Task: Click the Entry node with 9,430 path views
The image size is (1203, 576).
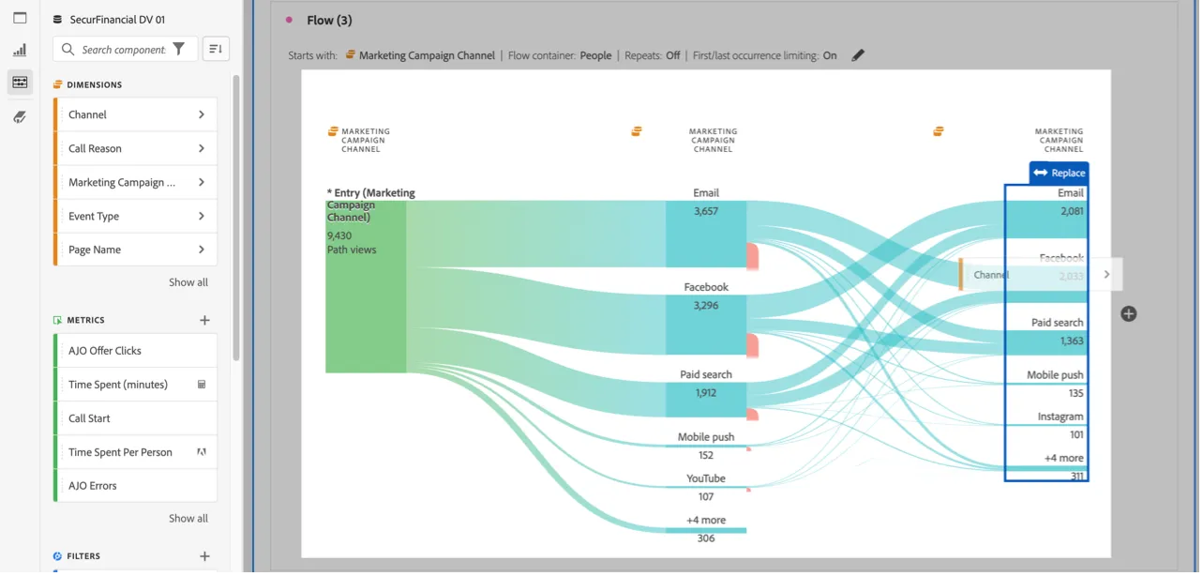Action: pyautogui.click(x=366, y=286)
